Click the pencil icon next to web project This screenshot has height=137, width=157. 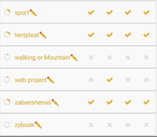pyautogui.click(x=50, y=80)
